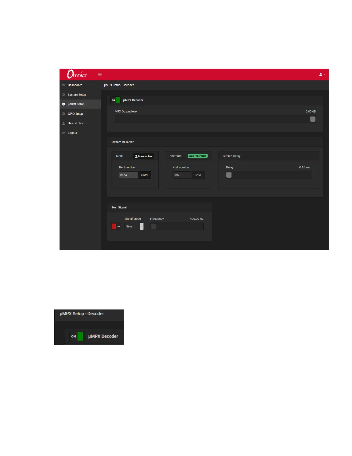Click the Alternate ACTIVE PORT badge
This screenshot has height=456, width=352.
(x=198, y=156)
